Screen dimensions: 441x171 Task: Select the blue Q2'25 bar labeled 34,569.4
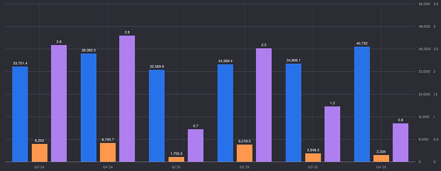[x=225, y=113]
